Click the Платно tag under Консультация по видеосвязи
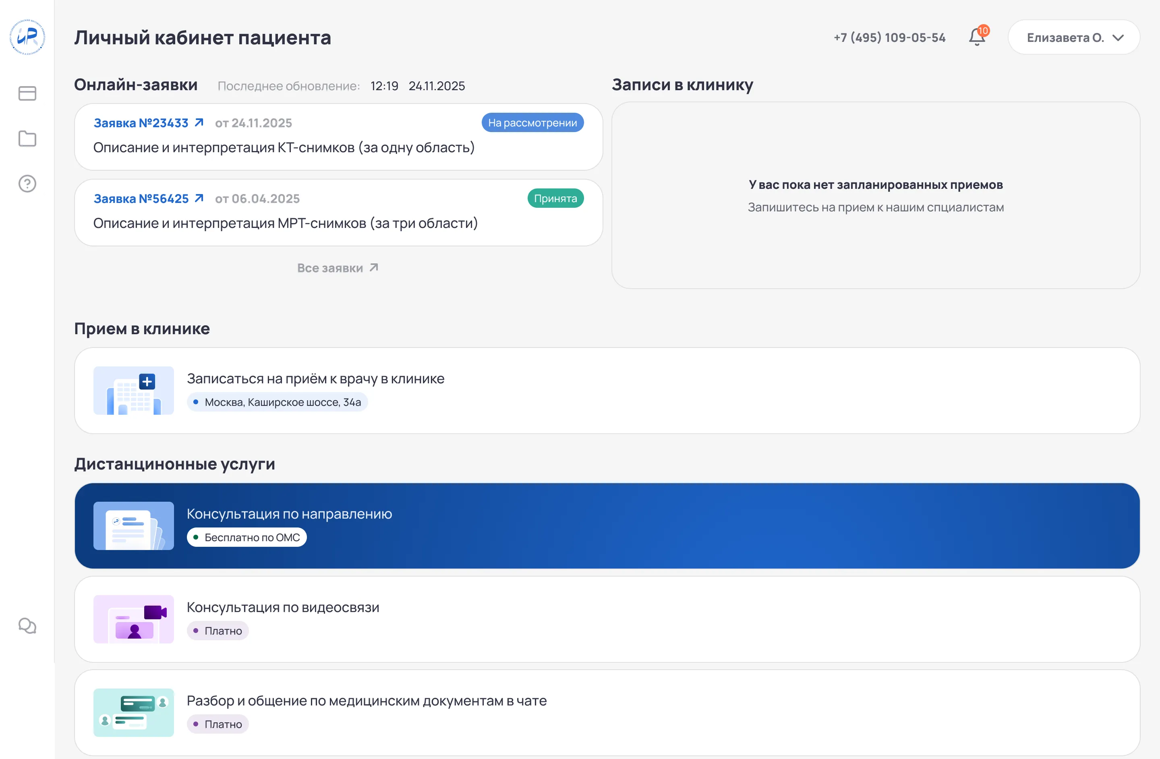Viewport: 1160px width, 759px height. click(218, 631)
